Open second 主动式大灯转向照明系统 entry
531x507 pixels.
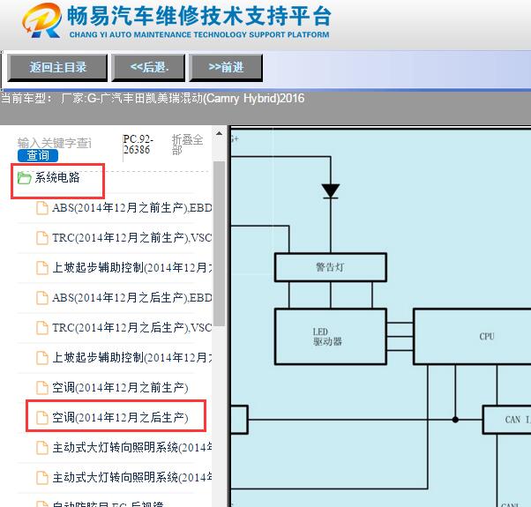pyautogui.click(x=132, y=477)
